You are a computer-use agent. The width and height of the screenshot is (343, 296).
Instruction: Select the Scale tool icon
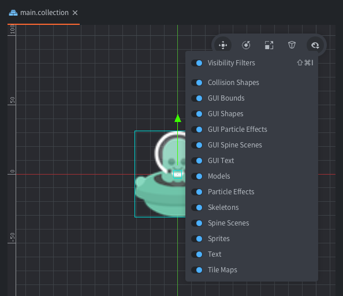point(269,45)
